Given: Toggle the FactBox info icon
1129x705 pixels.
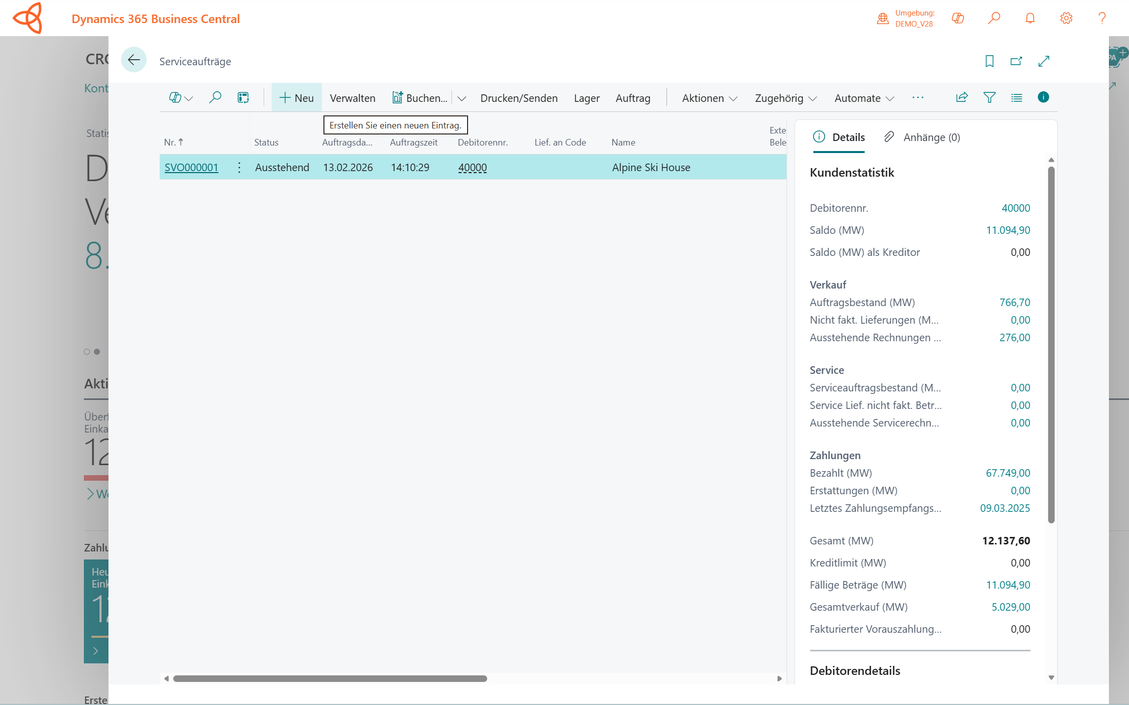Looking at the screenshot, I should [x=1043, y=97].
